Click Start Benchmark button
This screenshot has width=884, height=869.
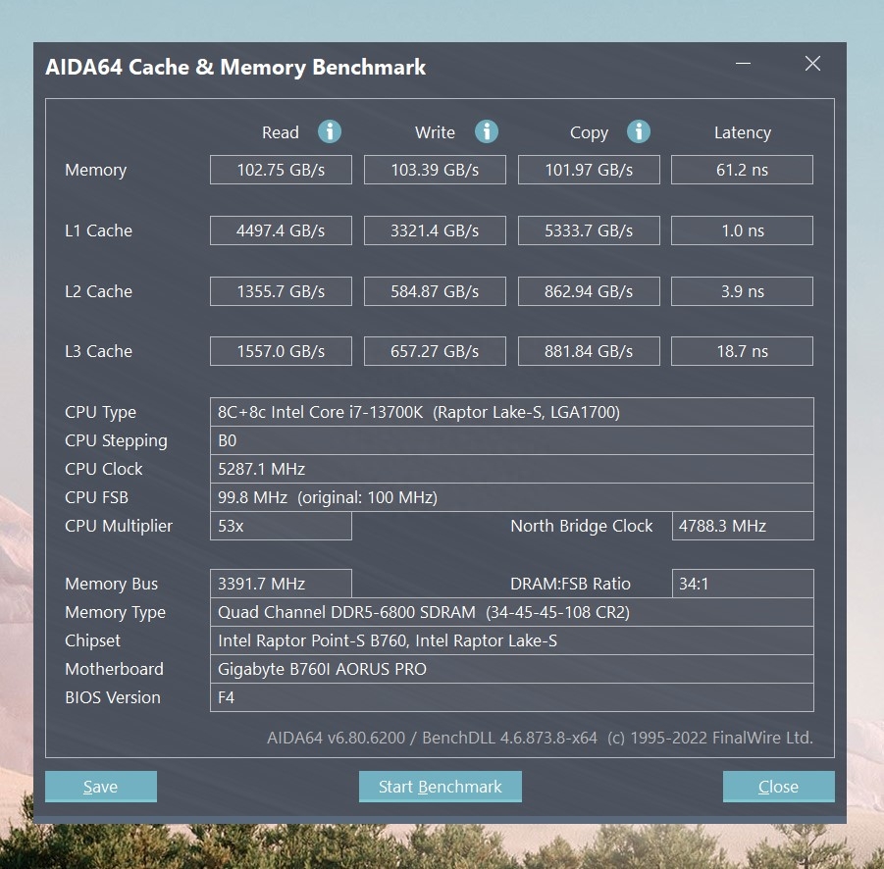coord(440,787)
